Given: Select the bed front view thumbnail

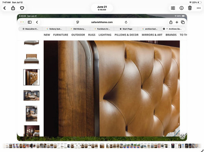Looking at the screenshot, I should pyautogui.click(x=31, y=59).
